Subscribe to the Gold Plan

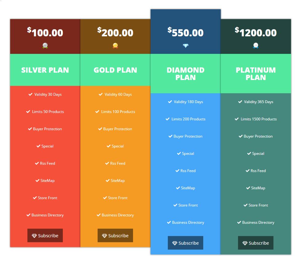pyautogui.click(x=115, y=236)
